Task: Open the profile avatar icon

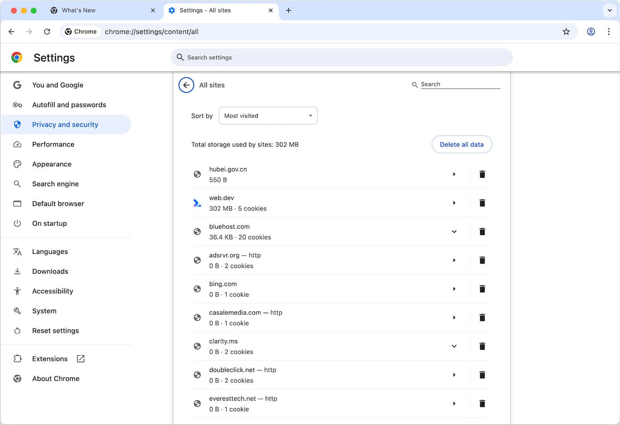Action: [591, 31]
